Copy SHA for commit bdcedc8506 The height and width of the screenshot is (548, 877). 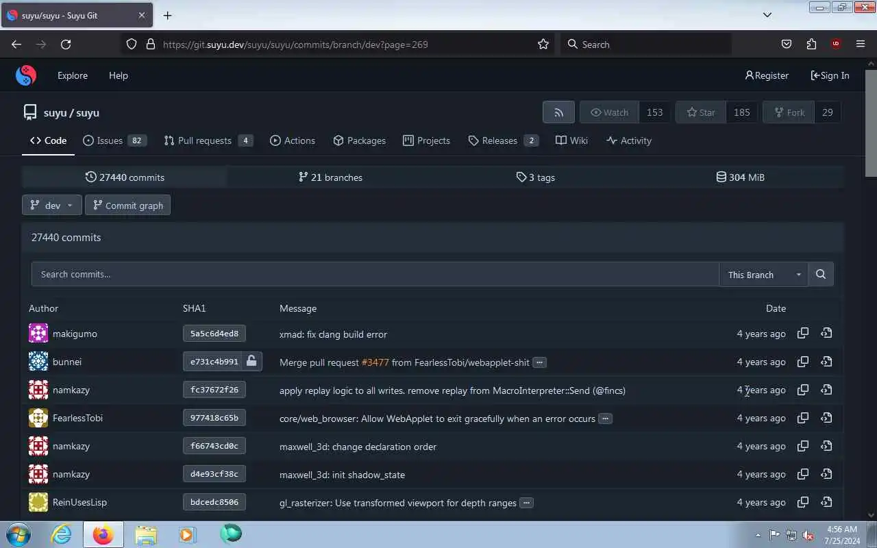[x=803, y=502]
